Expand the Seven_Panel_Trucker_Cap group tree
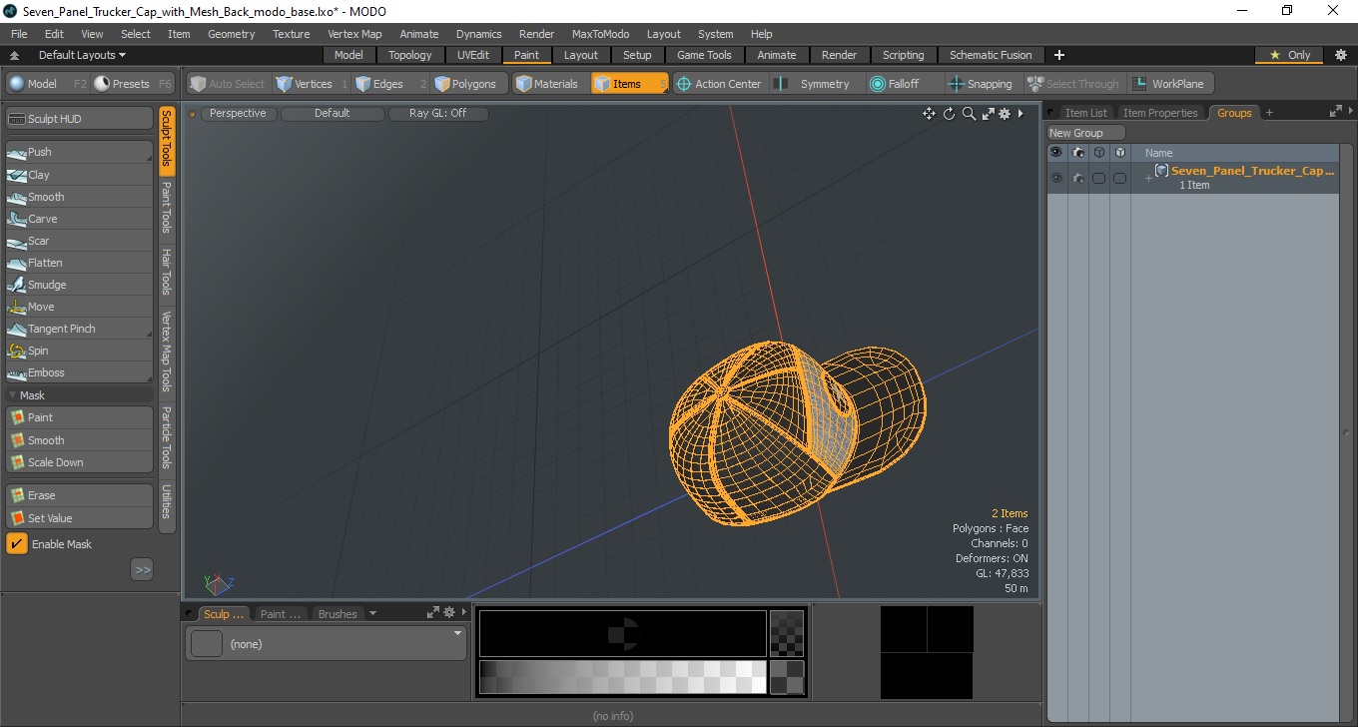The height and width of the screenshot is (727, 1358). coord(1148,178)
